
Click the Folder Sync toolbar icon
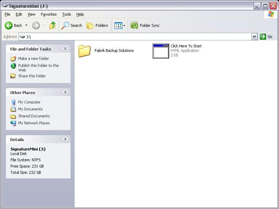click(134, 25)
